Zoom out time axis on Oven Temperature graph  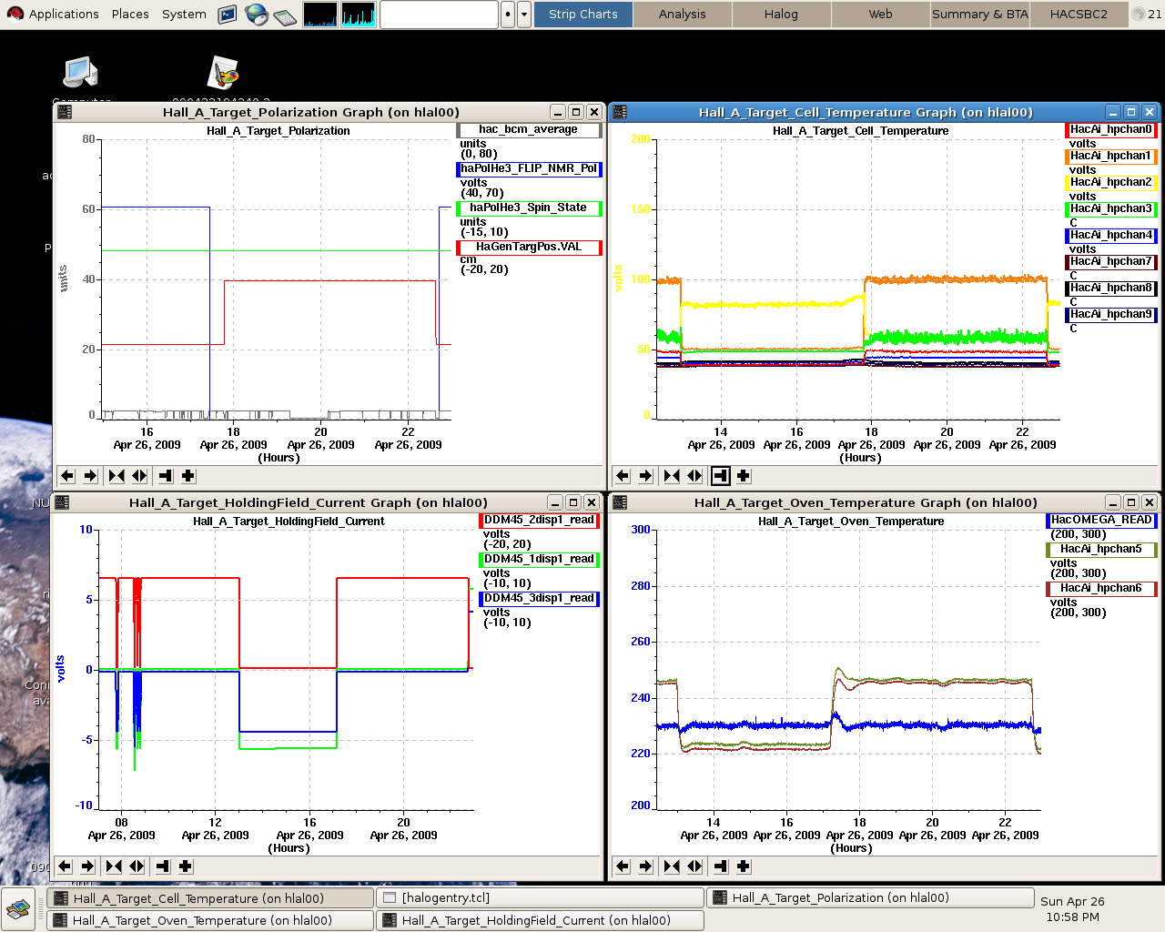pyautogui.click(x=694, y=866)
